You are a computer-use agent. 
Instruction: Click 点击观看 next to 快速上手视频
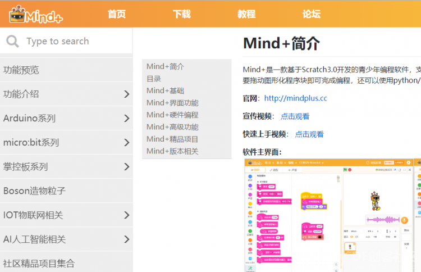click(309, 134)
